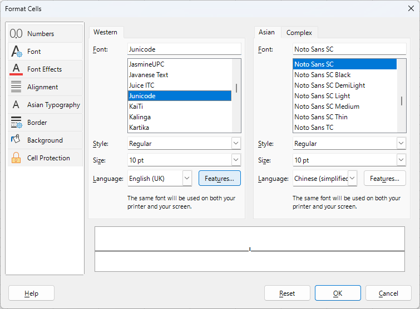Image resolution: width=420 pixels, height=309 pixels.
Task: Open the Alignment section icon
Action: coord(16,87)
